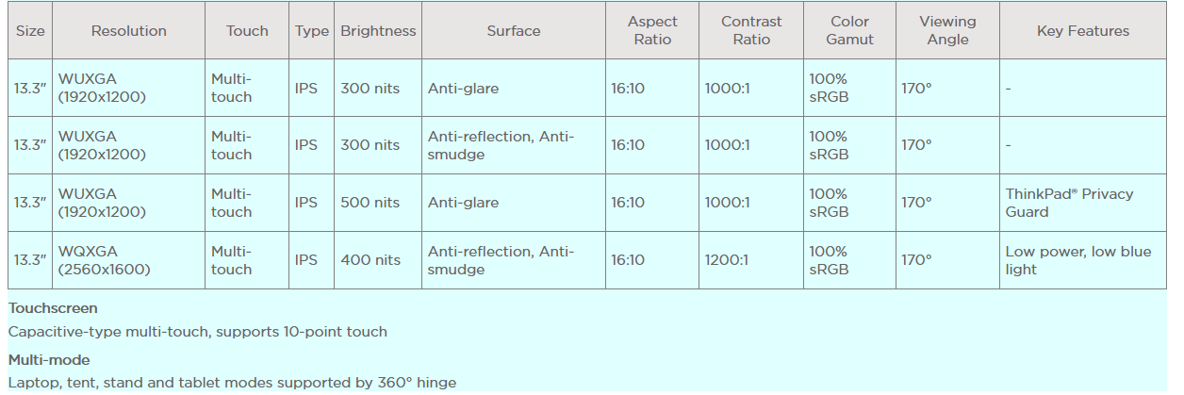Select the 500 nits brightness cell
Image resolution: width=1184 pixels, height=395 pixels.
[370, 203]
